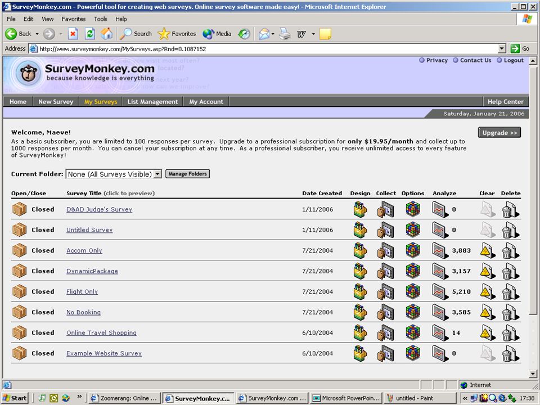
Task: Refresh the page in the toolbar
Action: (x=89, y=34)
